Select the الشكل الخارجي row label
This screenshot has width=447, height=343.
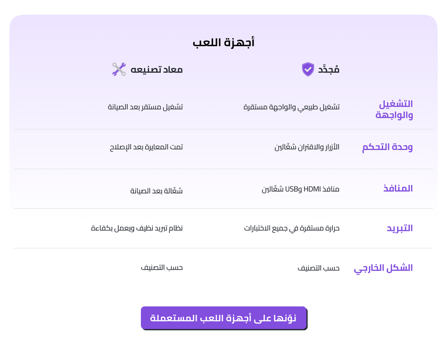click(383, 268)
